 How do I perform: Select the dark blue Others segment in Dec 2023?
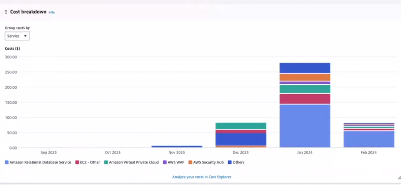[241, 139]
